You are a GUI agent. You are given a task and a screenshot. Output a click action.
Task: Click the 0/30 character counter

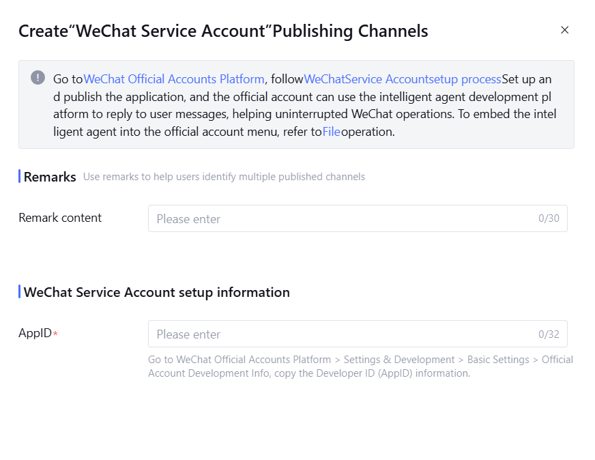tap(549, 218)
